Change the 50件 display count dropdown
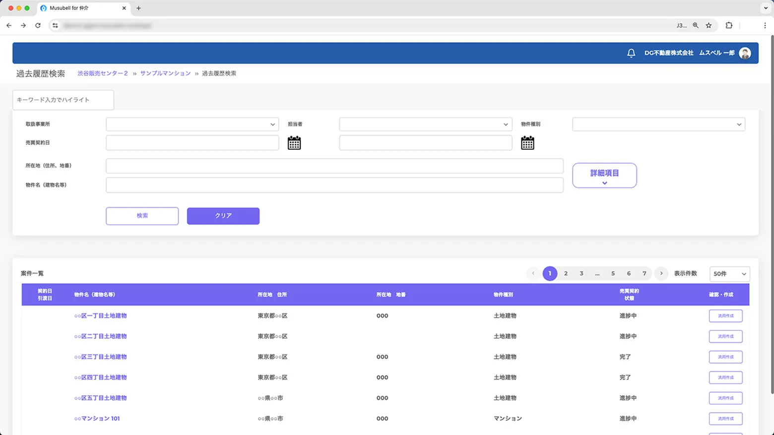 [x=729, y=274]
